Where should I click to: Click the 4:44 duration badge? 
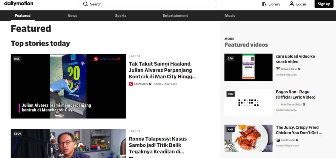(230, 130)
